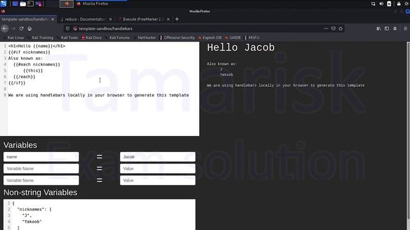Go forward to the next page

click(13, 29)
